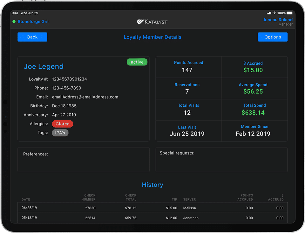The width and height of the screenshot is (305, 233).
Task: Click emailAddress@emailAddress.com
Action: click(85, 97)
